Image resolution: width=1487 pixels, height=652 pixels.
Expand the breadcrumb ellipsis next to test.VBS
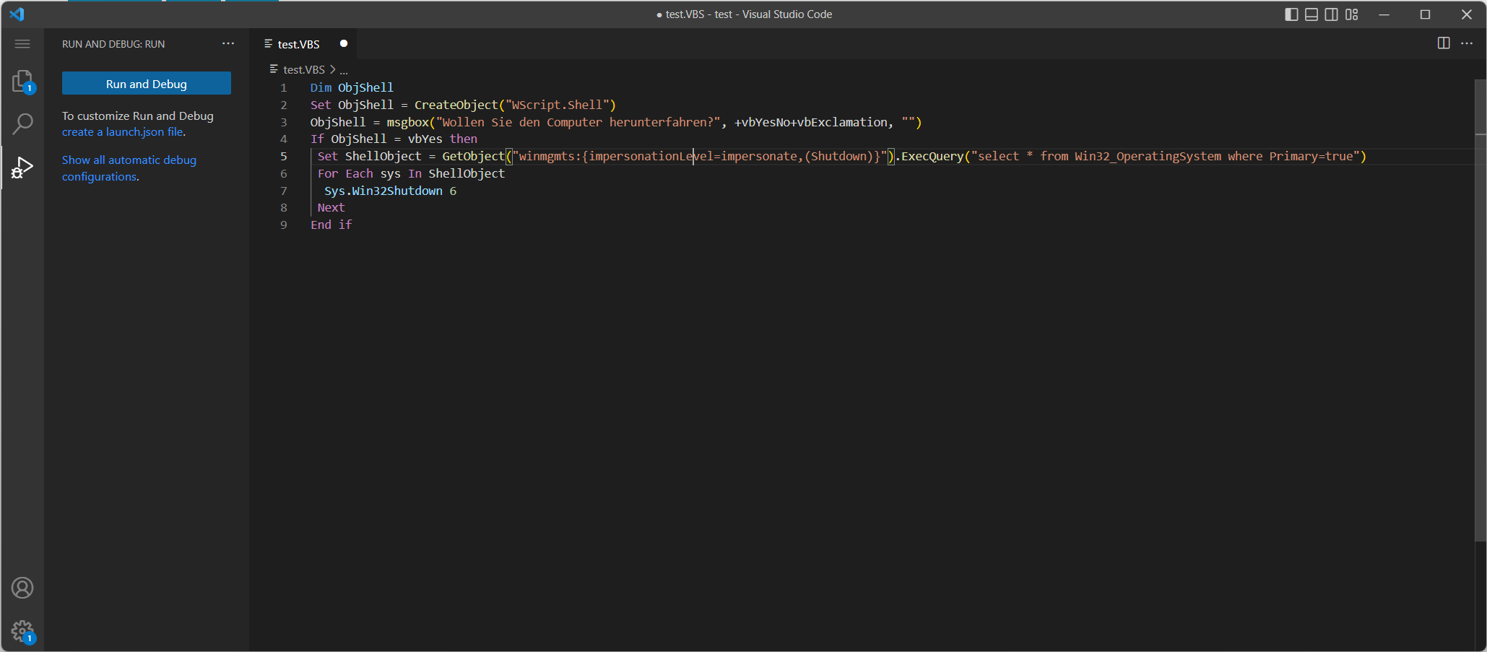[344, 69]
